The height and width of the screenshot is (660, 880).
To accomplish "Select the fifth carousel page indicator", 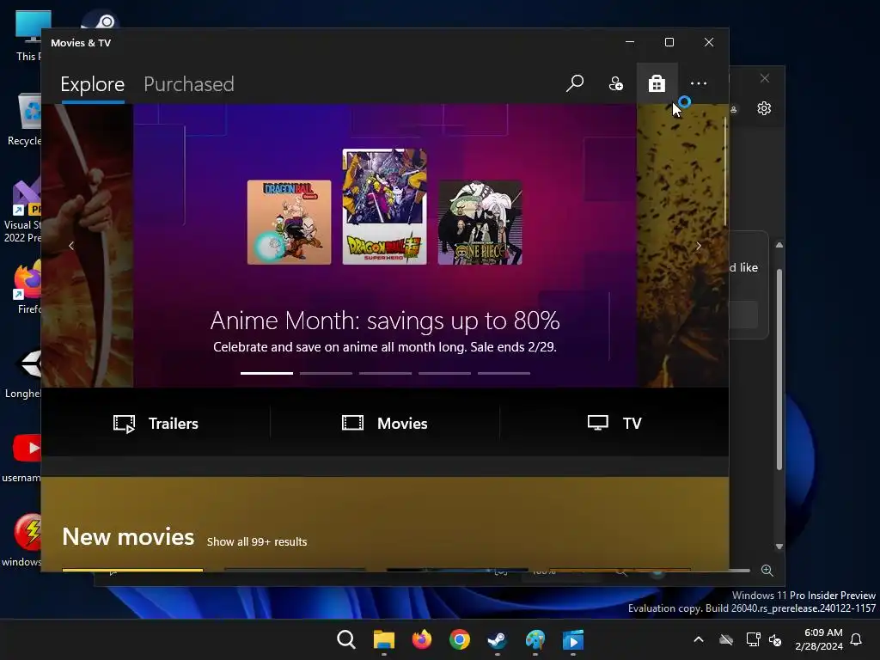I will [504, 373].
